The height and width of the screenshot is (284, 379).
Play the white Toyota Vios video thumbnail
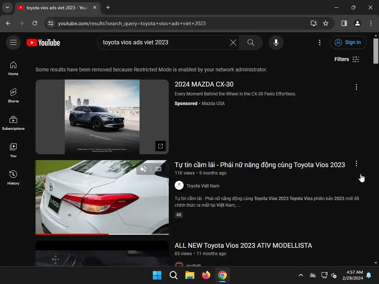[102, 197]
